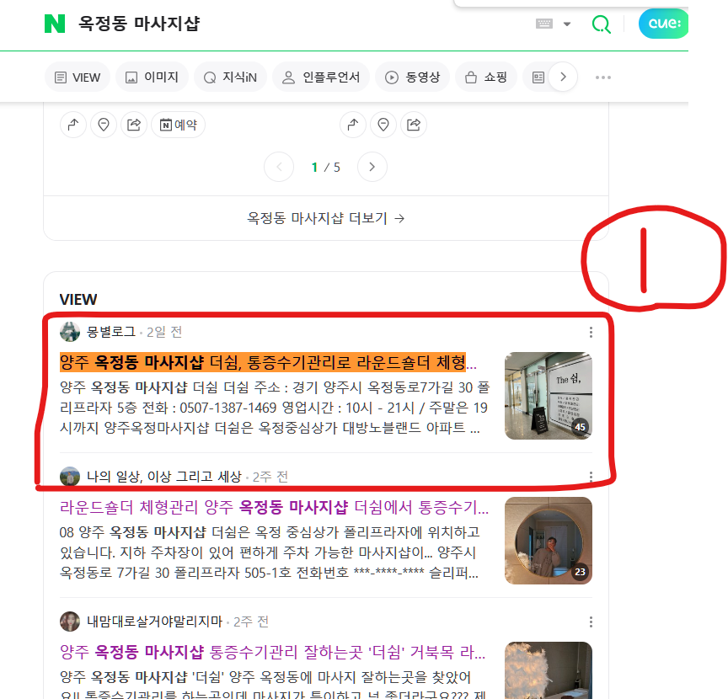This screenshot has width=728, height=699.
Task: Click the share icon on the first place card
Action: pyautogui.click(x=134, y=125)
